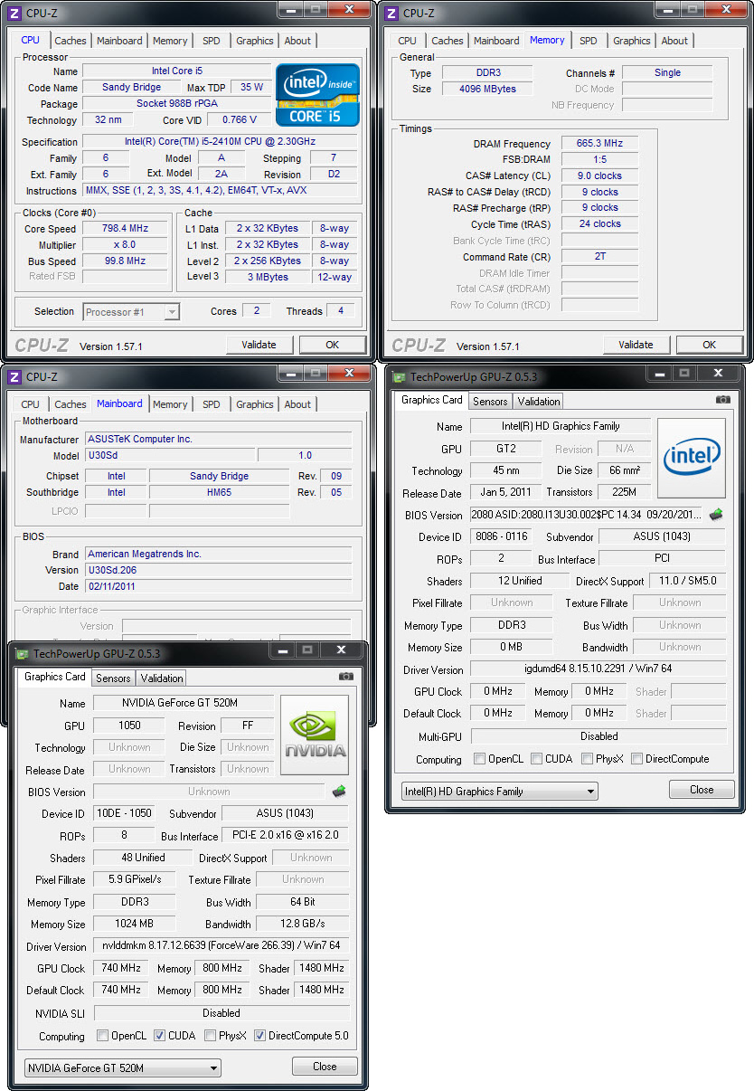The width and height of the screenshot is (754, 1091).
Task: Click OK button in Memory tab window
Action: tap(710, 345)
